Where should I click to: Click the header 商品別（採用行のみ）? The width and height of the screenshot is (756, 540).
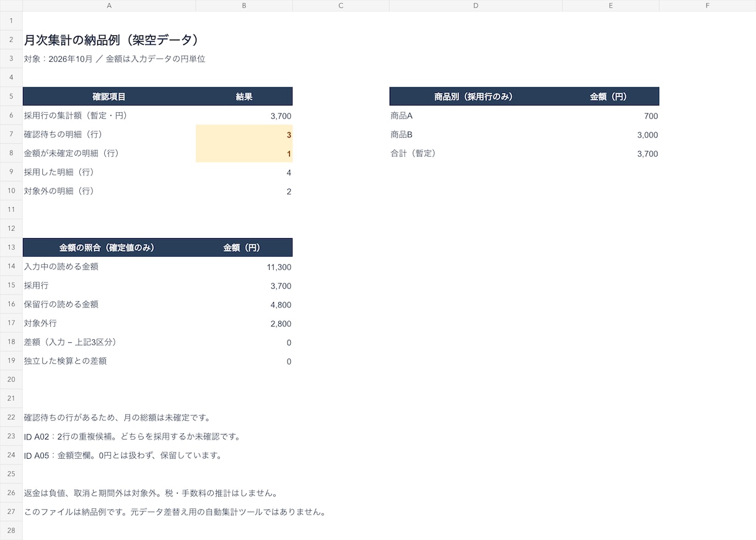click(x=476, y=96)
